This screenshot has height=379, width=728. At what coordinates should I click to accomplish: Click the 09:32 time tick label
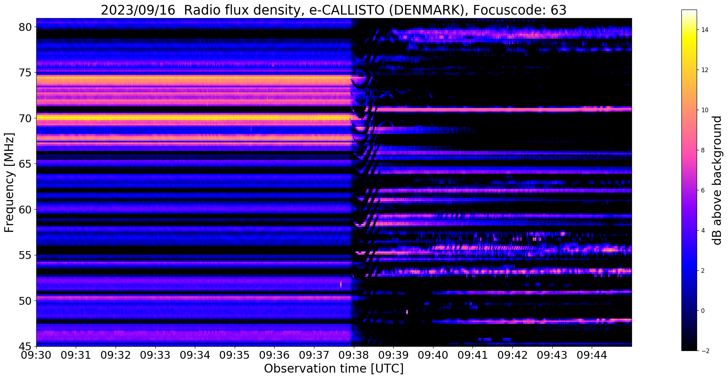pyautogui.click(x=116, y=354)
